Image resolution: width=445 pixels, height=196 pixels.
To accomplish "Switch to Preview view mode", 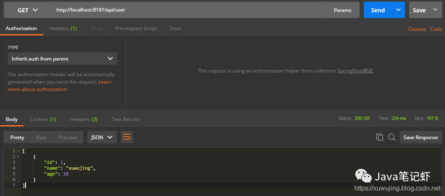I will point(68,138).
